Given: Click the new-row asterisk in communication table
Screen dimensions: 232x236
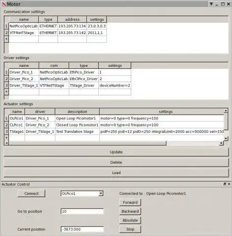Looking at the screenshot, I should [x=6, y=39].
